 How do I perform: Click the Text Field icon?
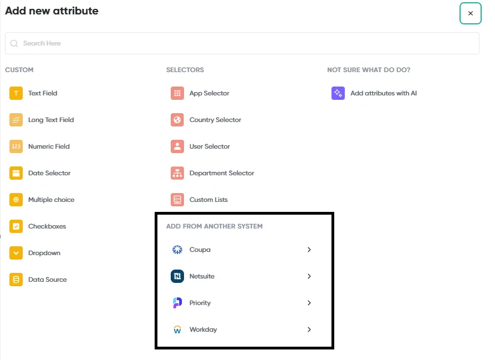pyautogui.click(x=16, y=93)
